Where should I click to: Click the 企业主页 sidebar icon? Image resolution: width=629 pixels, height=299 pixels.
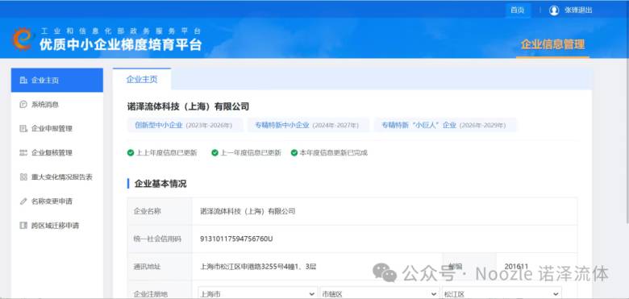pos(23,80)
